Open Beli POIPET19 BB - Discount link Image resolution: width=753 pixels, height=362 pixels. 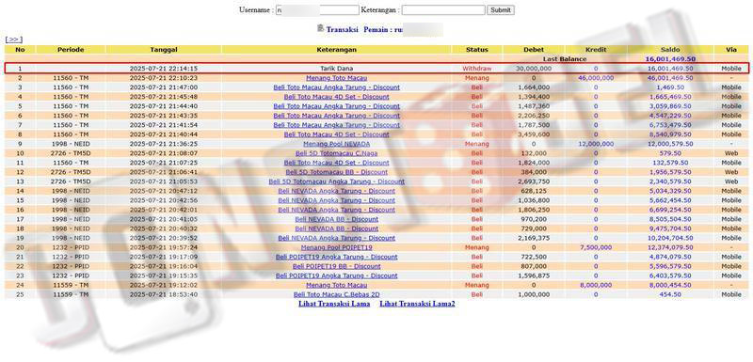pos(336,266)
